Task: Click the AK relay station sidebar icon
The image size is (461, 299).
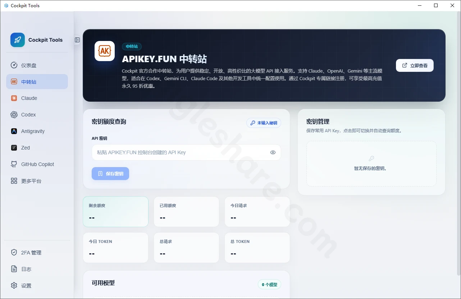Action: 14,82
